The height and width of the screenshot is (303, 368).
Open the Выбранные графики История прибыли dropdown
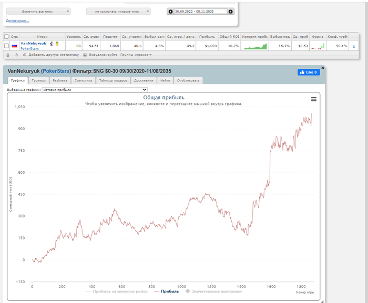tap(95, 90)
